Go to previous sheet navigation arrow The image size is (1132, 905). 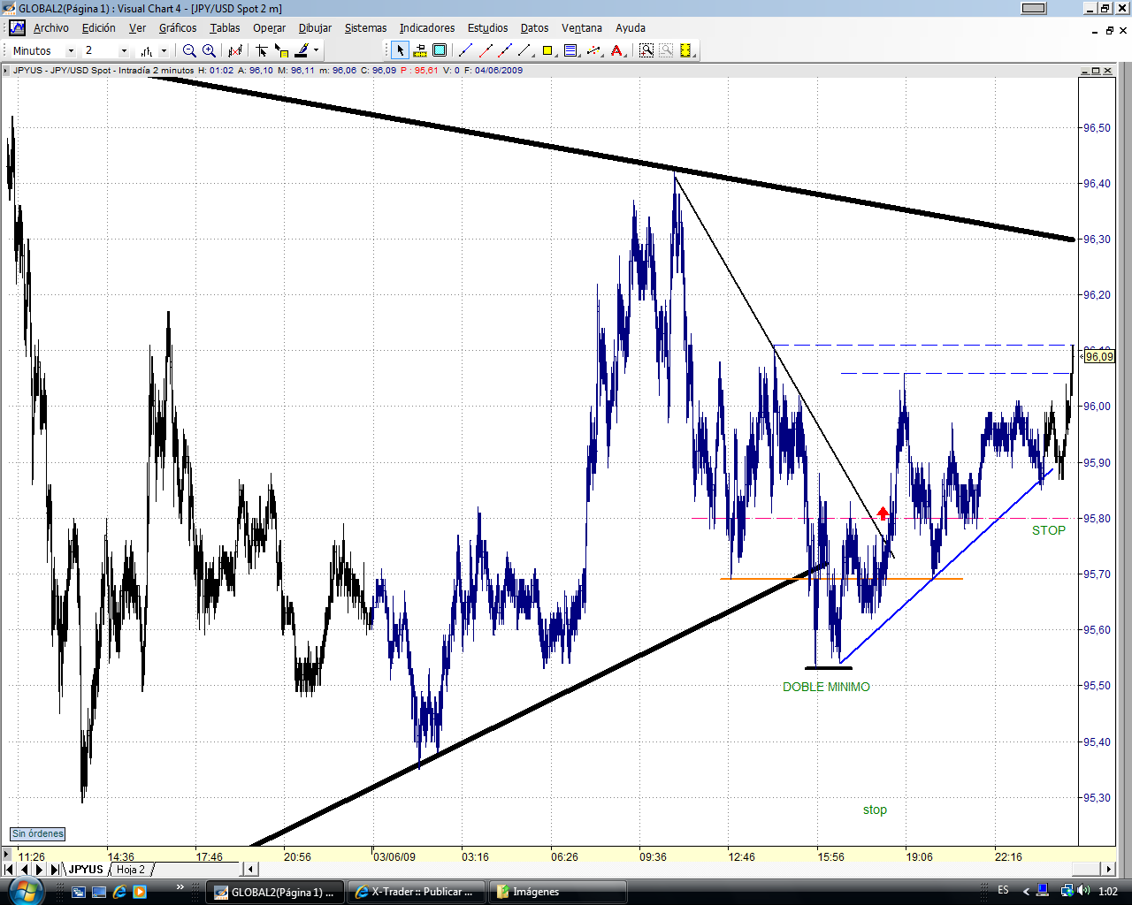[24, 870]
